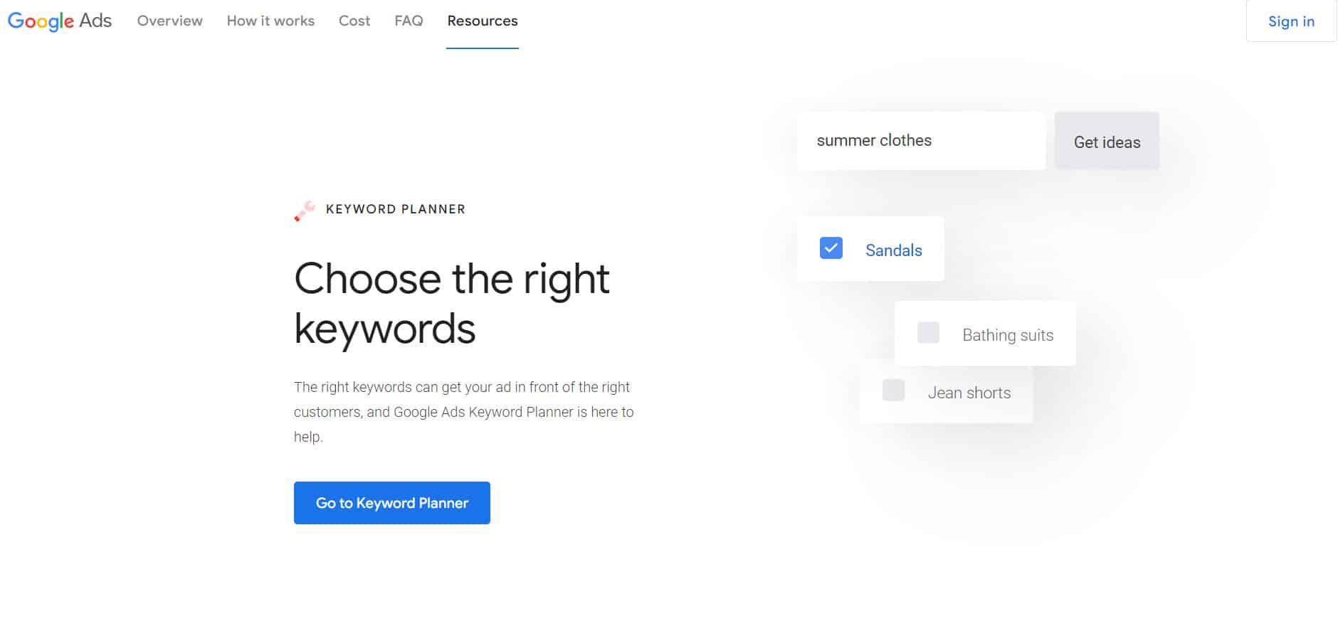Click inside the summer clothes search field
Viewport: 1338px width, 626px height.
(x=921, y=140)
